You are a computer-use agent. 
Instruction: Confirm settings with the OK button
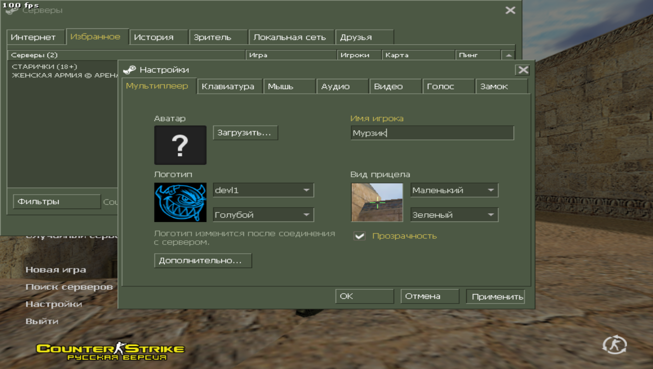[x=364, y=296]
